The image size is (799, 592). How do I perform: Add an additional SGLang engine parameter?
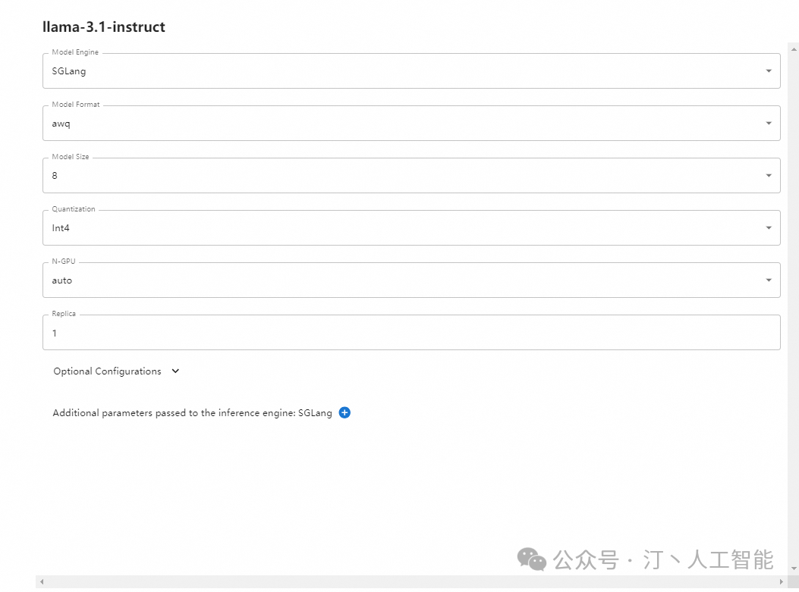344,413
